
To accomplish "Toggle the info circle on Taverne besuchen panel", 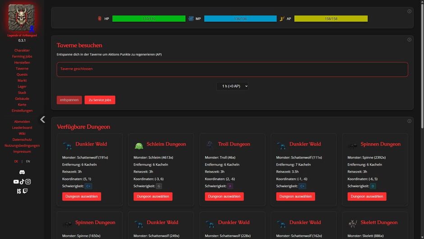I will [409, 40].
